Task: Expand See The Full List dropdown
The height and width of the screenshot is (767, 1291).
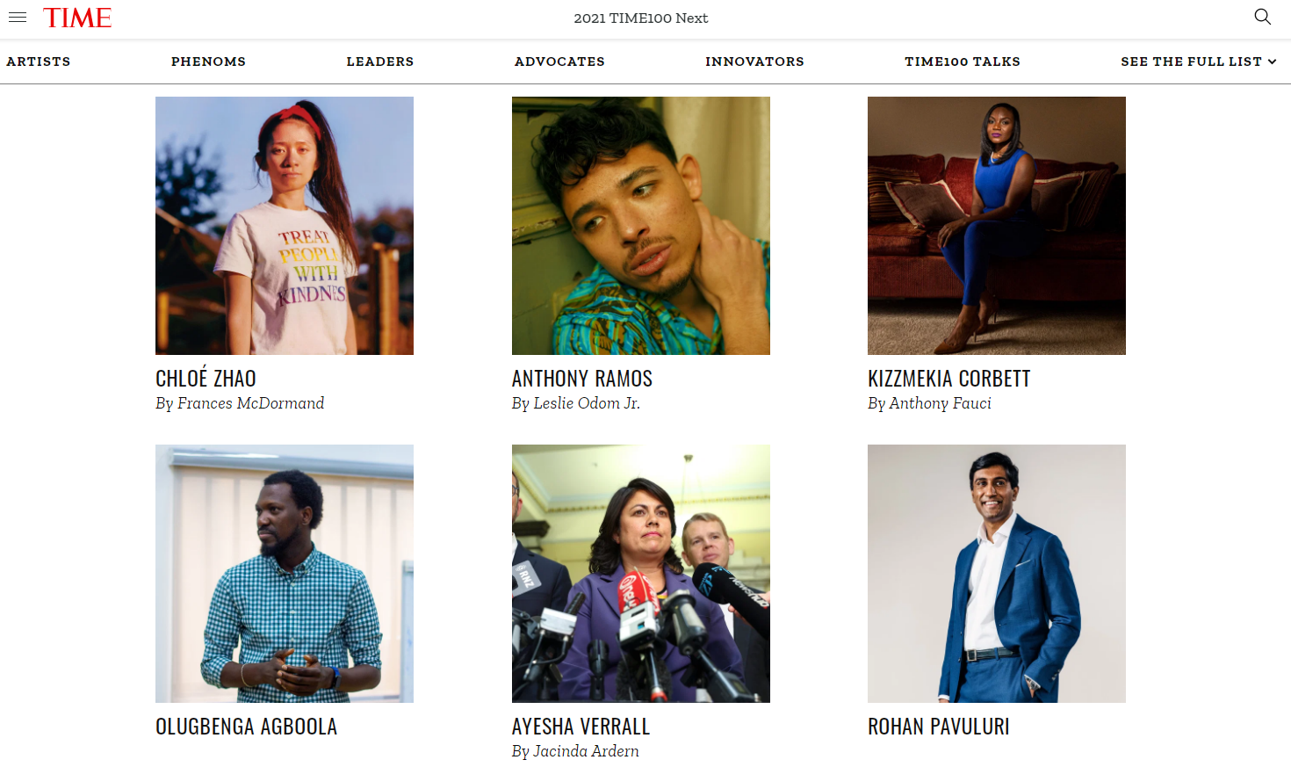Action: coord(1199,62)
